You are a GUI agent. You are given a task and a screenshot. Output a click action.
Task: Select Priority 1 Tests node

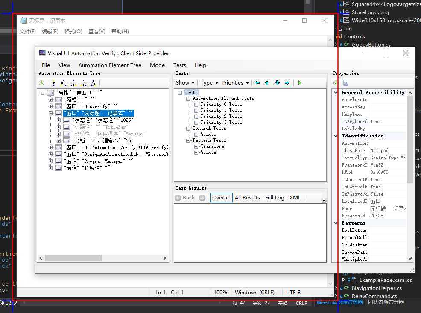tap(221, 110)
